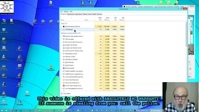
Task: Switch to Open Broadcaster taskbar button
Action: click(141, 110)
